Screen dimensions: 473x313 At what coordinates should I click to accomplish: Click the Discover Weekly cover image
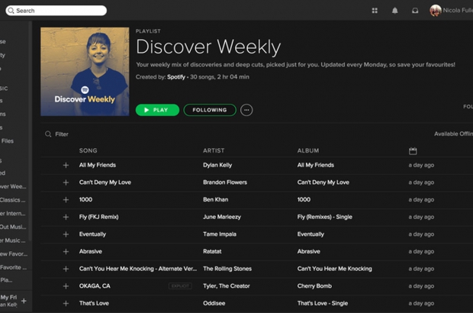(x=85, y=72)
